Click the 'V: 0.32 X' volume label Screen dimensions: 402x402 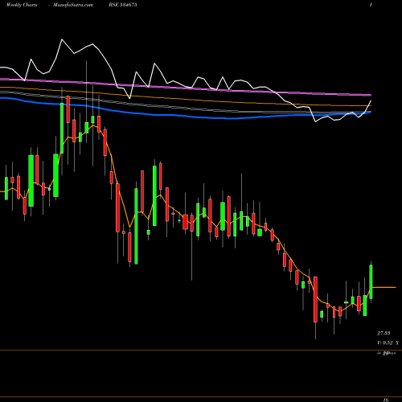388,343
